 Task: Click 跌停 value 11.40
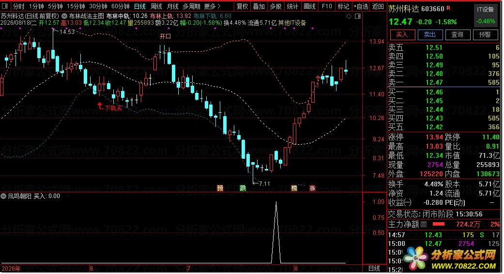[491, 137]
